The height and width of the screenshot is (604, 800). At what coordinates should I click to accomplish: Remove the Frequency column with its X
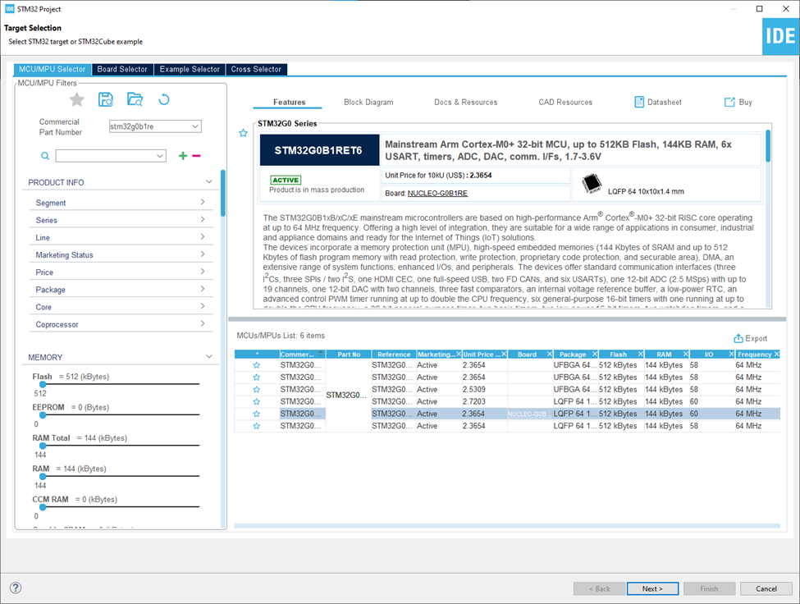point(776,354)
